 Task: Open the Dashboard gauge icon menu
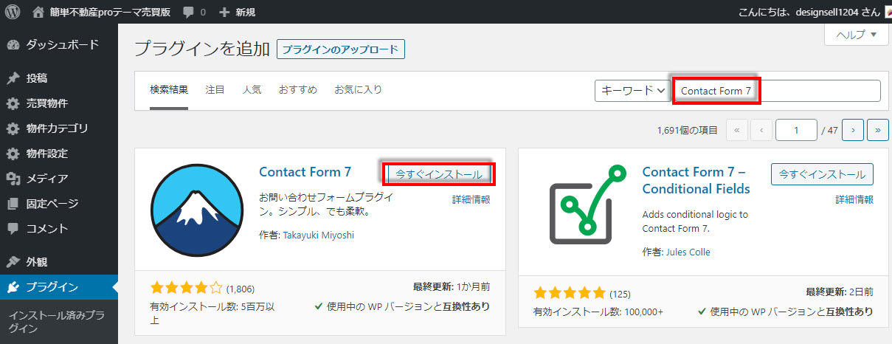(13, 44)
